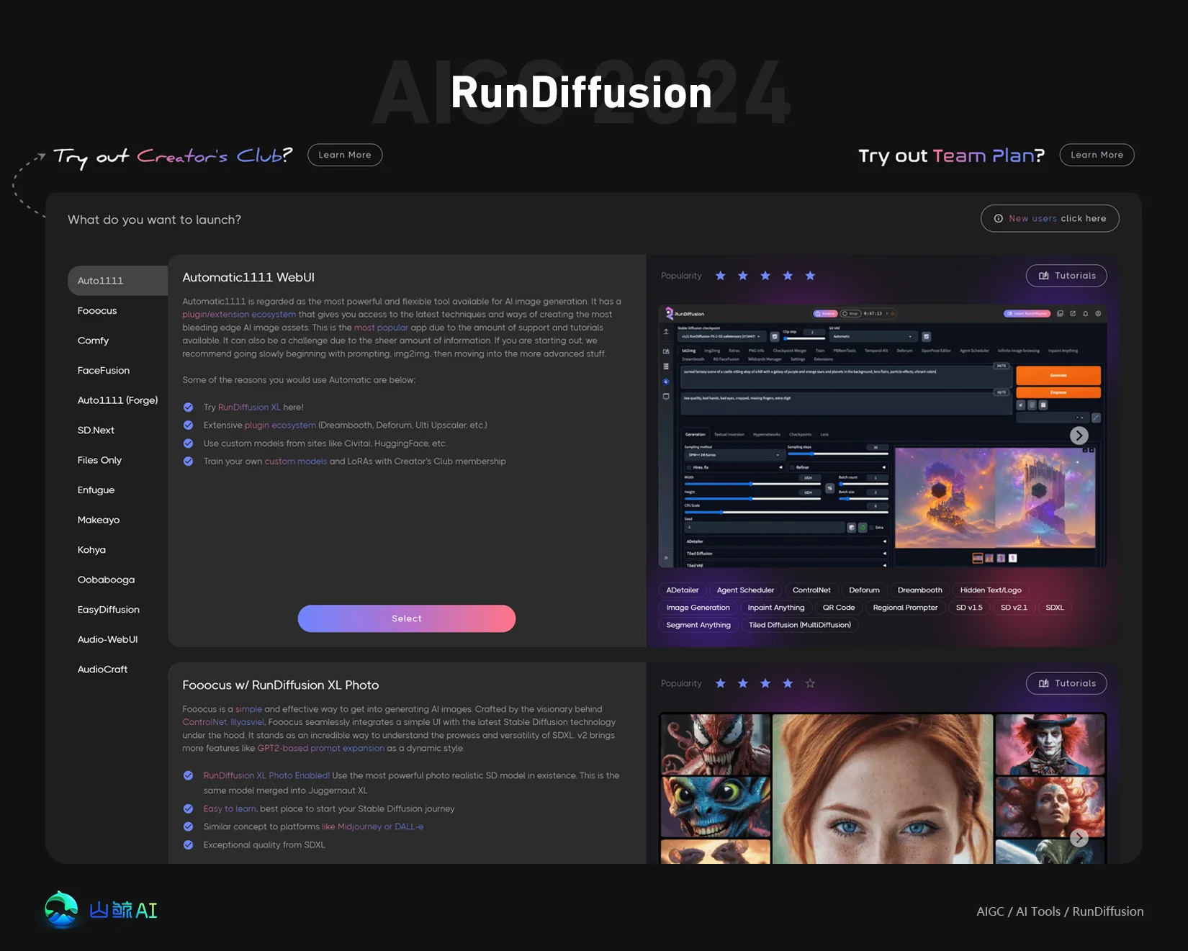This screenshot has height=951, width=1188.
Task: Click the arrow icon under Enqueue button
Action: 1021,405
